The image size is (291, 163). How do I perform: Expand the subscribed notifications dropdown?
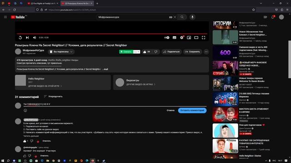[x=61, y=52]
